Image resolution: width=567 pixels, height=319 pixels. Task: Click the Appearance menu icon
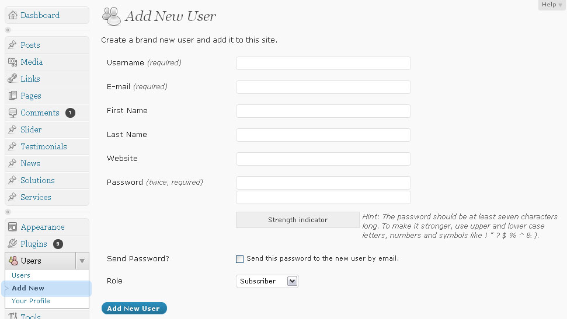[13, 227]
